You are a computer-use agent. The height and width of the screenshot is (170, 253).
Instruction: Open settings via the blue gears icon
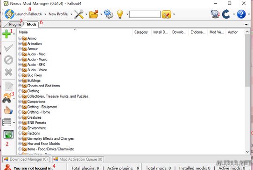point(108,14)
